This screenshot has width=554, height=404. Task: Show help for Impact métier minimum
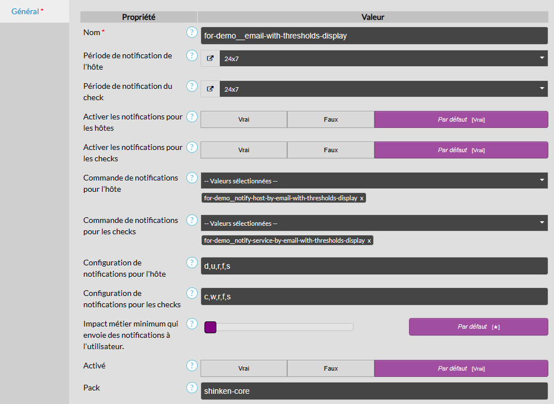pos(191,324)
